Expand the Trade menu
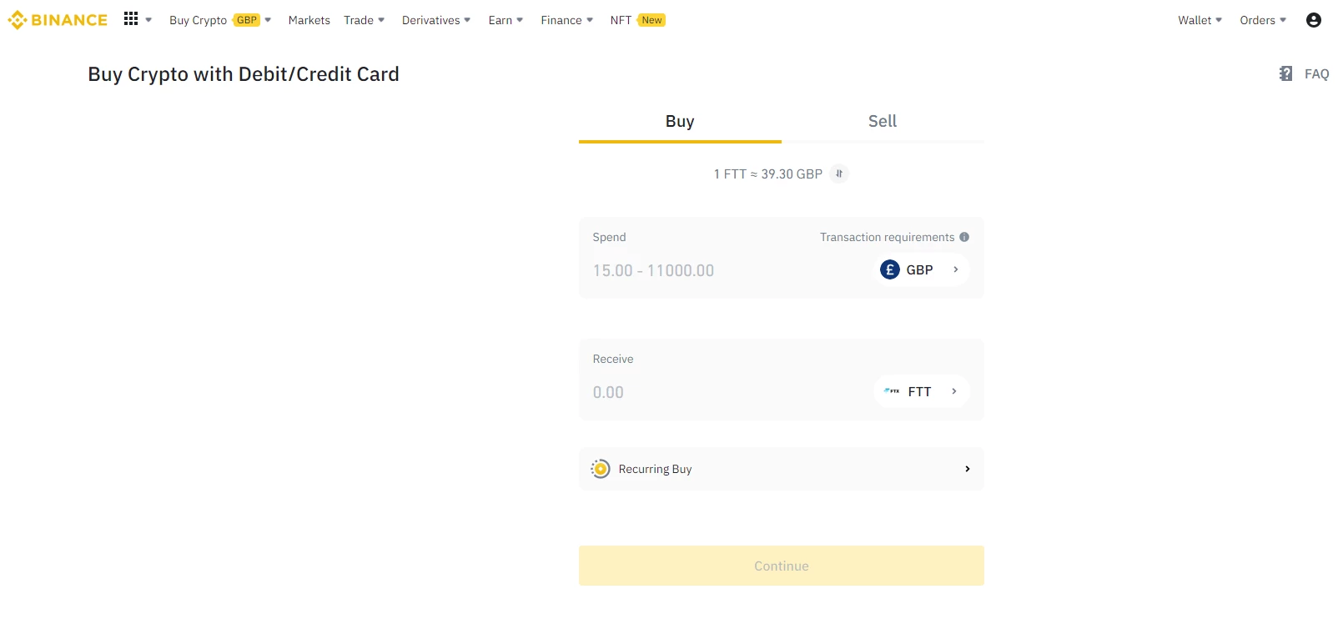1338x629 pixels. tap(364, 20)
